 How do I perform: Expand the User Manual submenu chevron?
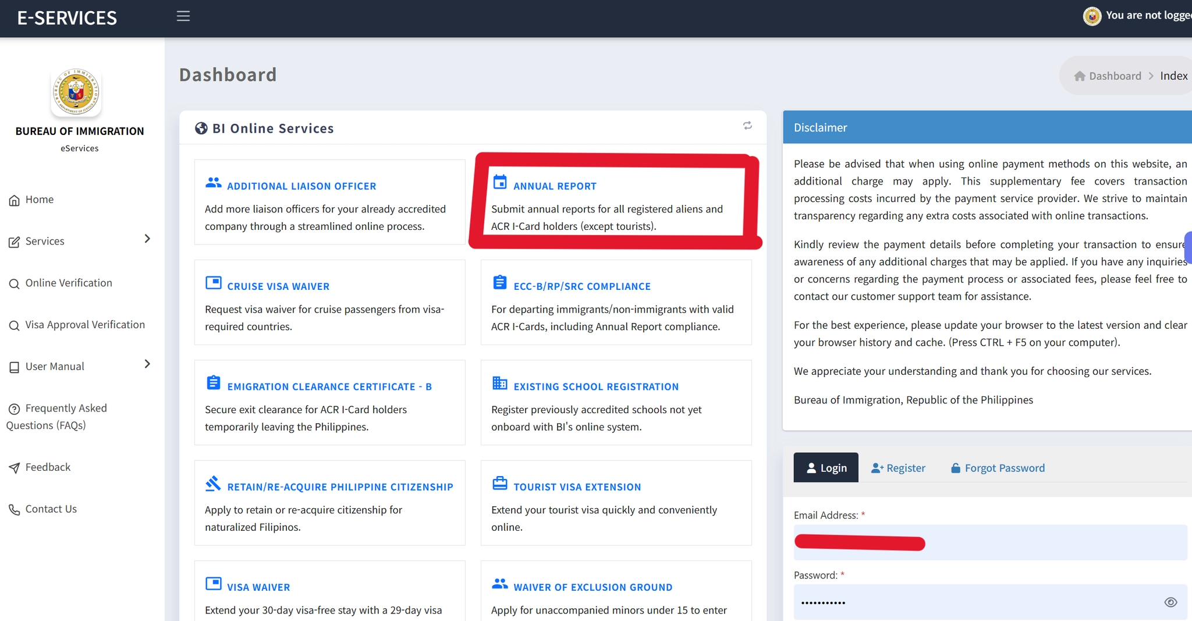point(147,364)
